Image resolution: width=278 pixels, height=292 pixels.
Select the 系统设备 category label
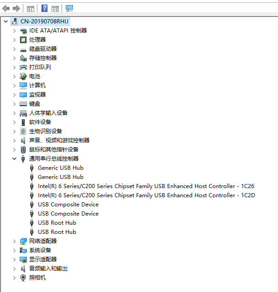[x=40, y=250]
